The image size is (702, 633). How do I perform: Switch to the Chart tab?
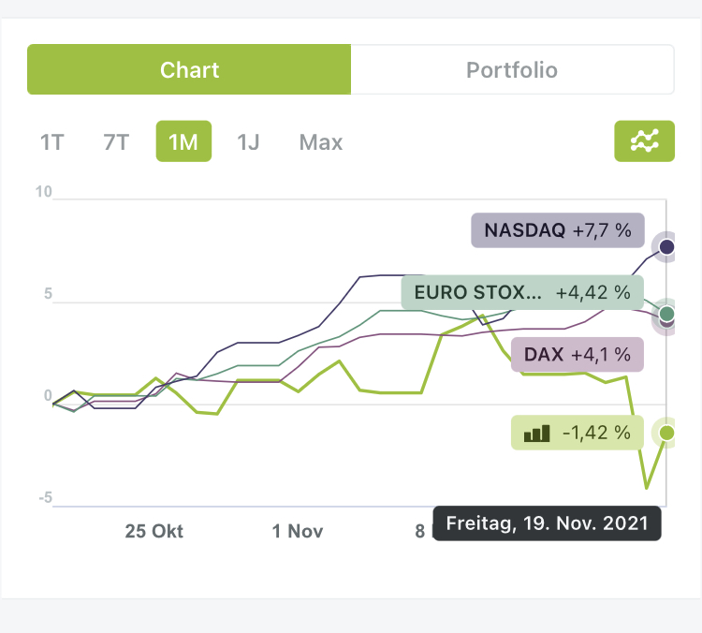(189, 70)
